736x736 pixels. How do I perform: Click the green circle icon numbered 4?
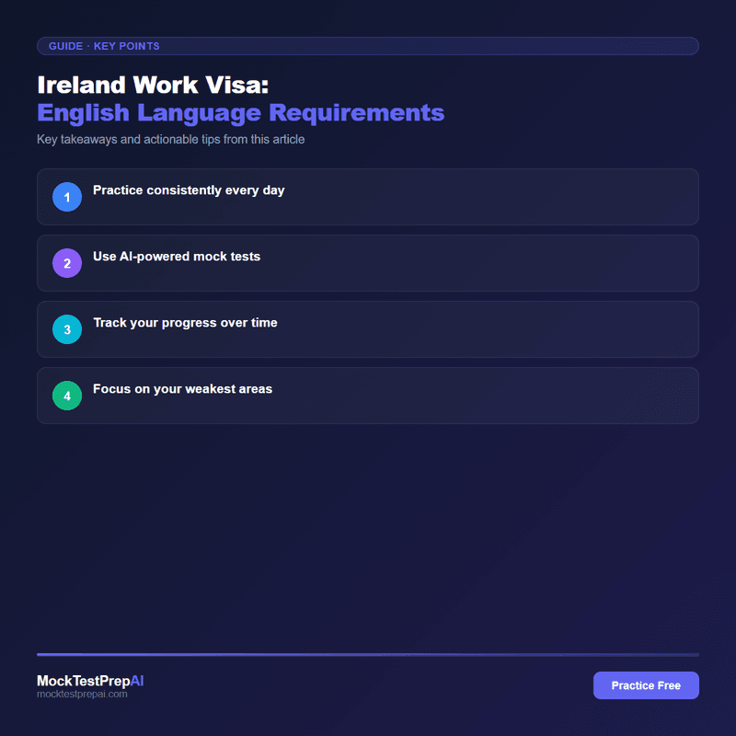pyautogui.click(x=66, y=396)
